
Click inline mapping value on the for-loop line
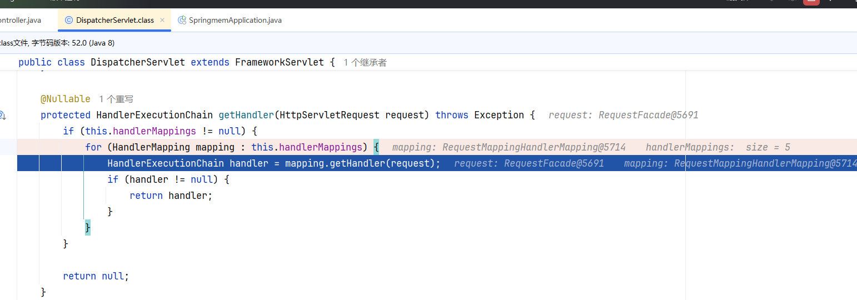coord(509,147)
